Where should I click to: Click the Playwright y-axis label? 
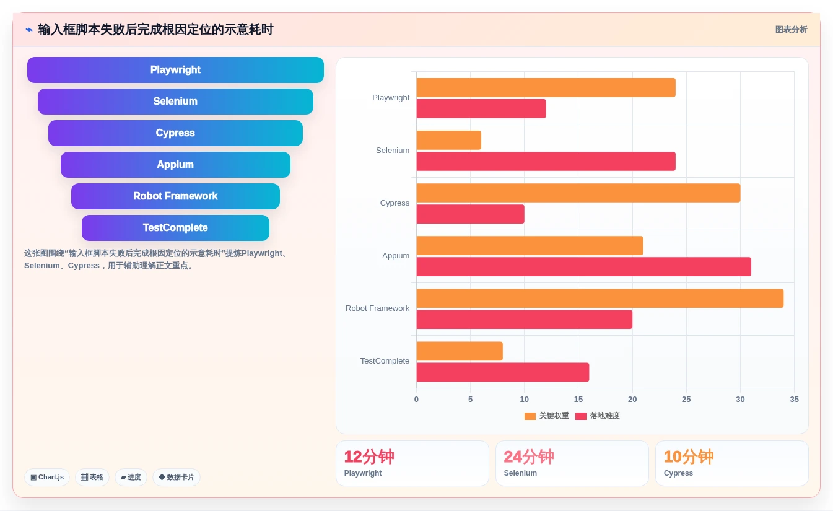pyautogui.click(x=391, y=98)
